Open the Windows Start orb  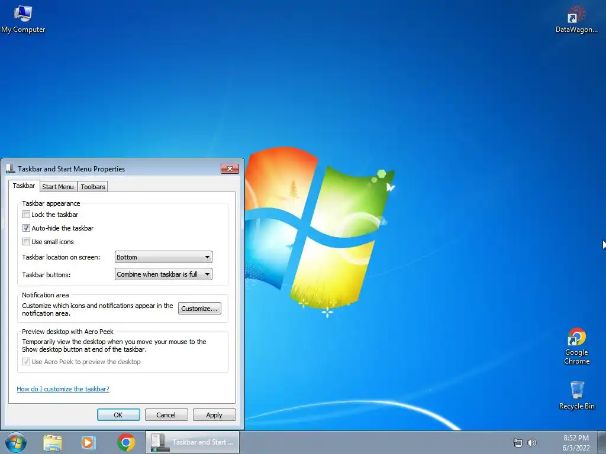click(x=16, y=442)
